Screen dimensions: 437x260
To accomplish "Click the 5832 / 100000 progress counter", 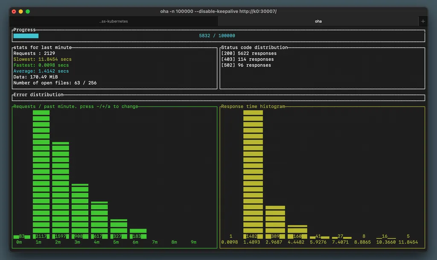I will pyautogui.click(x=217, y=36).
